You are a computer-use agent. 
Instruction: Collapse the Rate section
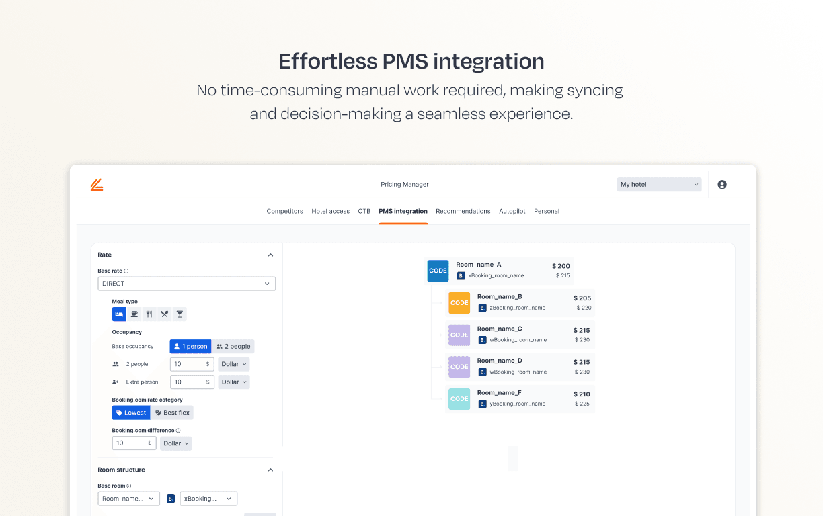coord(270,255)
